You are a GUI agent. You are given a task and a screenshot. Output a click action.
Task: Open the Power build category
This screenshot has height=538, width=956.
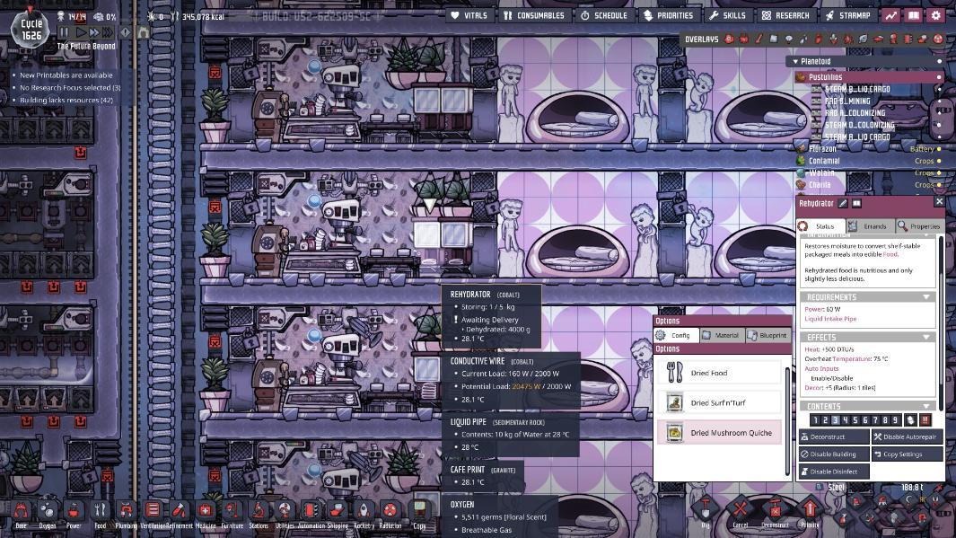[74, 510]
